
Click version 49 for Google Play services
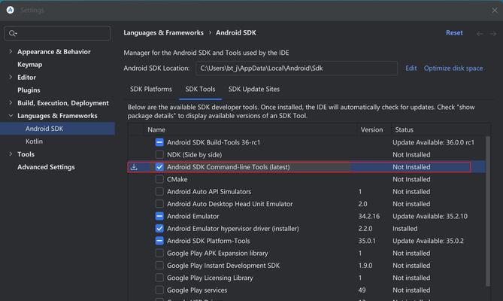coord(362,290)
